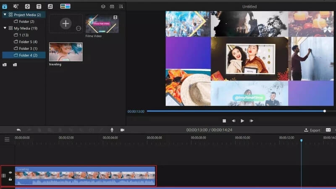Step forward one frame

coord(251,121)
